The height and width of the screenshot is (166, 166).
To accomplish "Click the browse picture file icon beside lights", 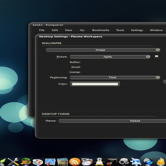I will 156,56.
